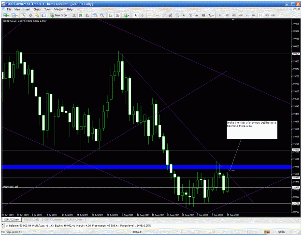
Task: Switch to bar chart display
Action: (x=74, y=15)
